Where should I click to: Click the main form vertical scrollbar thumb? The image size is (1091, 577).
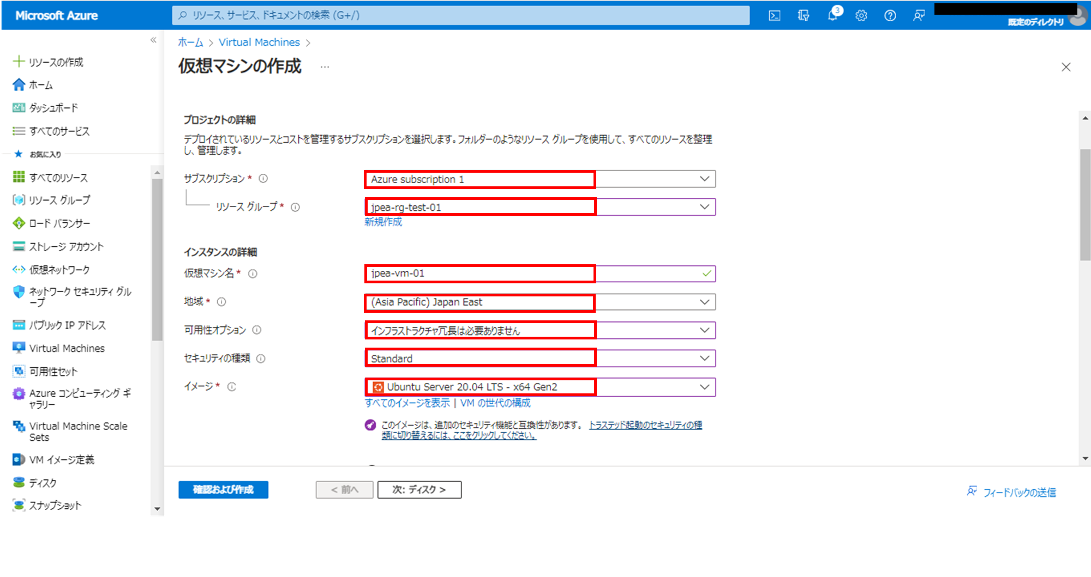(x=1085, y=204)
